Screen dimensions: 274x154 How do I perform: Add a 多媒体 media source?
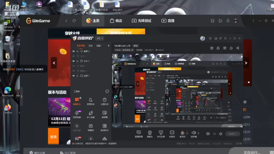tap(172, 134)
